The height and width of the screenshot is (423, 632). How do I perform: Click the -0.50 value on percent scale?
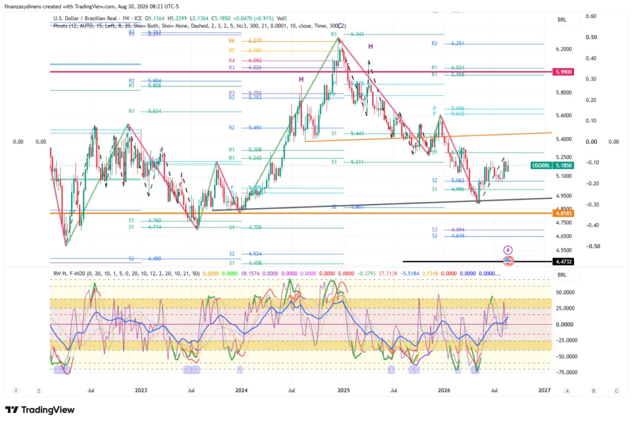[x=592, y=246]
